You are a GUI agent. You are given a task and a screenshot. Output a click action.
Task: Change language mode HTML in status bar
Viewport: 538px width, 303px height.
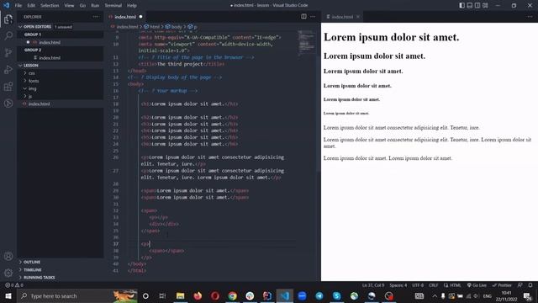click(452, 285)
